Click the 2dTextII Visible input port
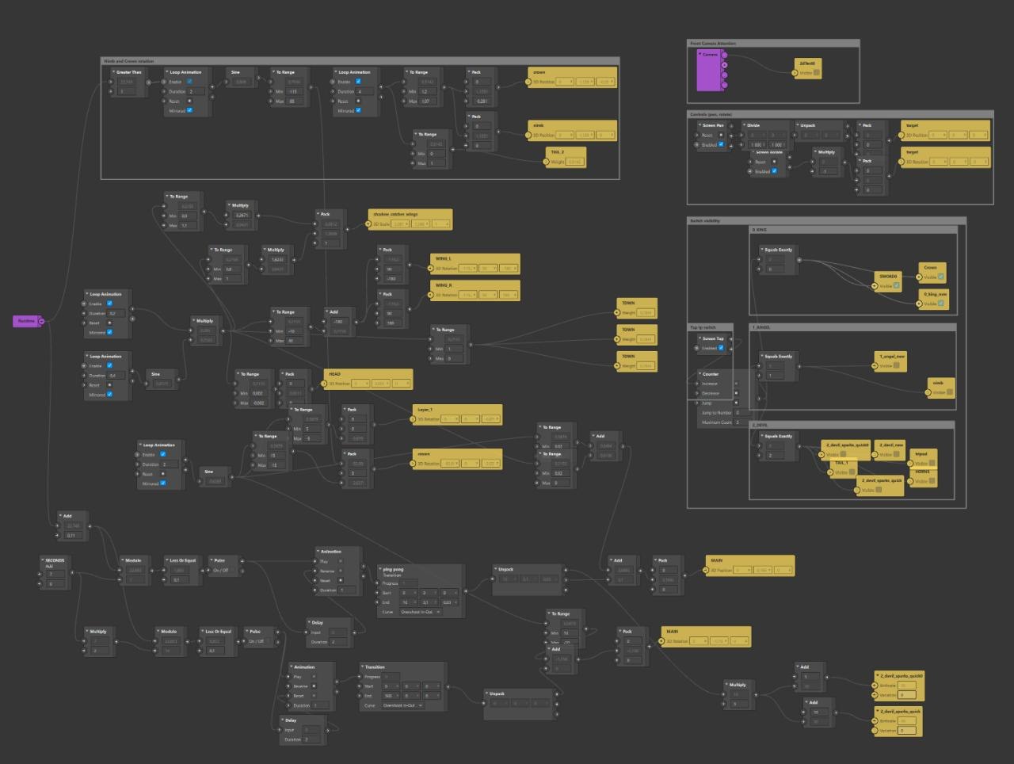1014x764 pixels. (793, 73)
